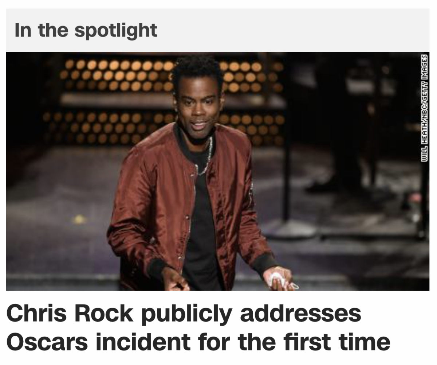Click empty area of gray header bar
This screenshot has width=437, height=365.
coord(291,30)
